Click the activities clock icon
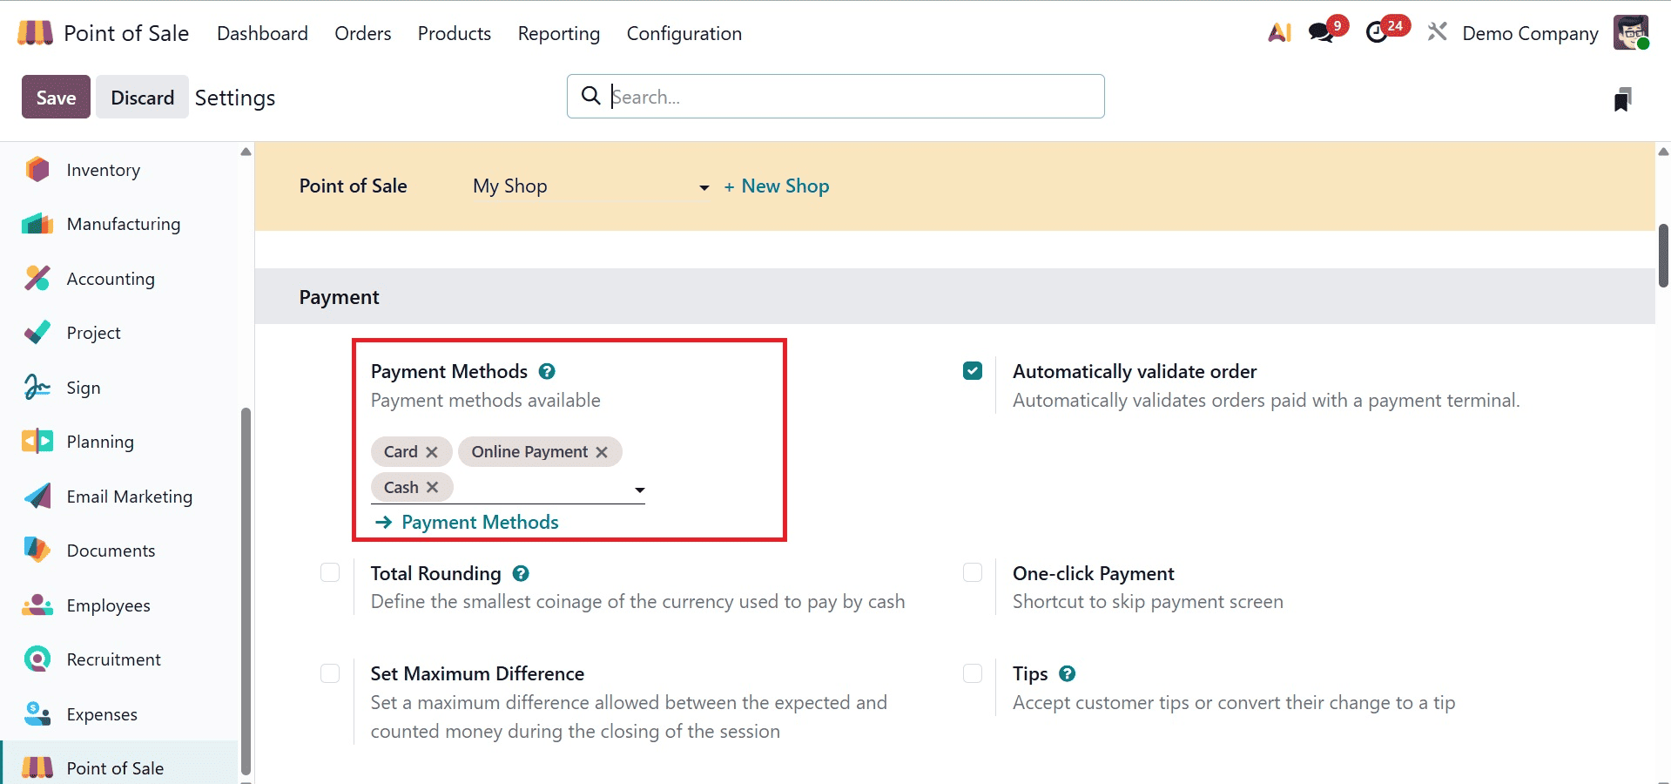 (1378, 31)
